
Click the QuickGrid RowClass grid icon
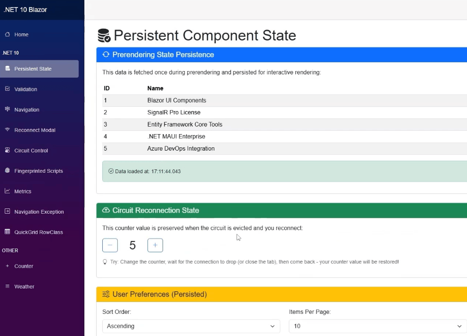pyautogui.click(x=7, y=232)
